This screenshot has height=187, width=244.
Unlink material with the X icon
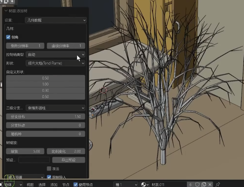[x=210, y=185]
